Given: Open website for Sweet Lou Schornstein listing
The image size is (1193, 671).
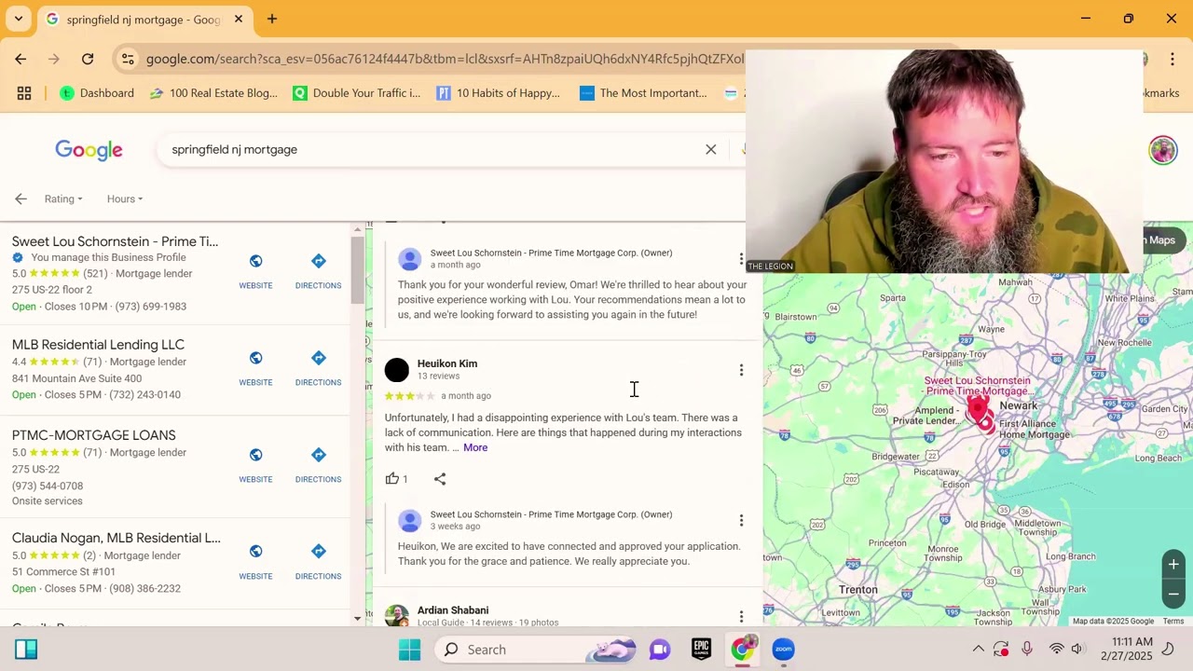Looking at the screenshot, I should [x=255, y=269].
